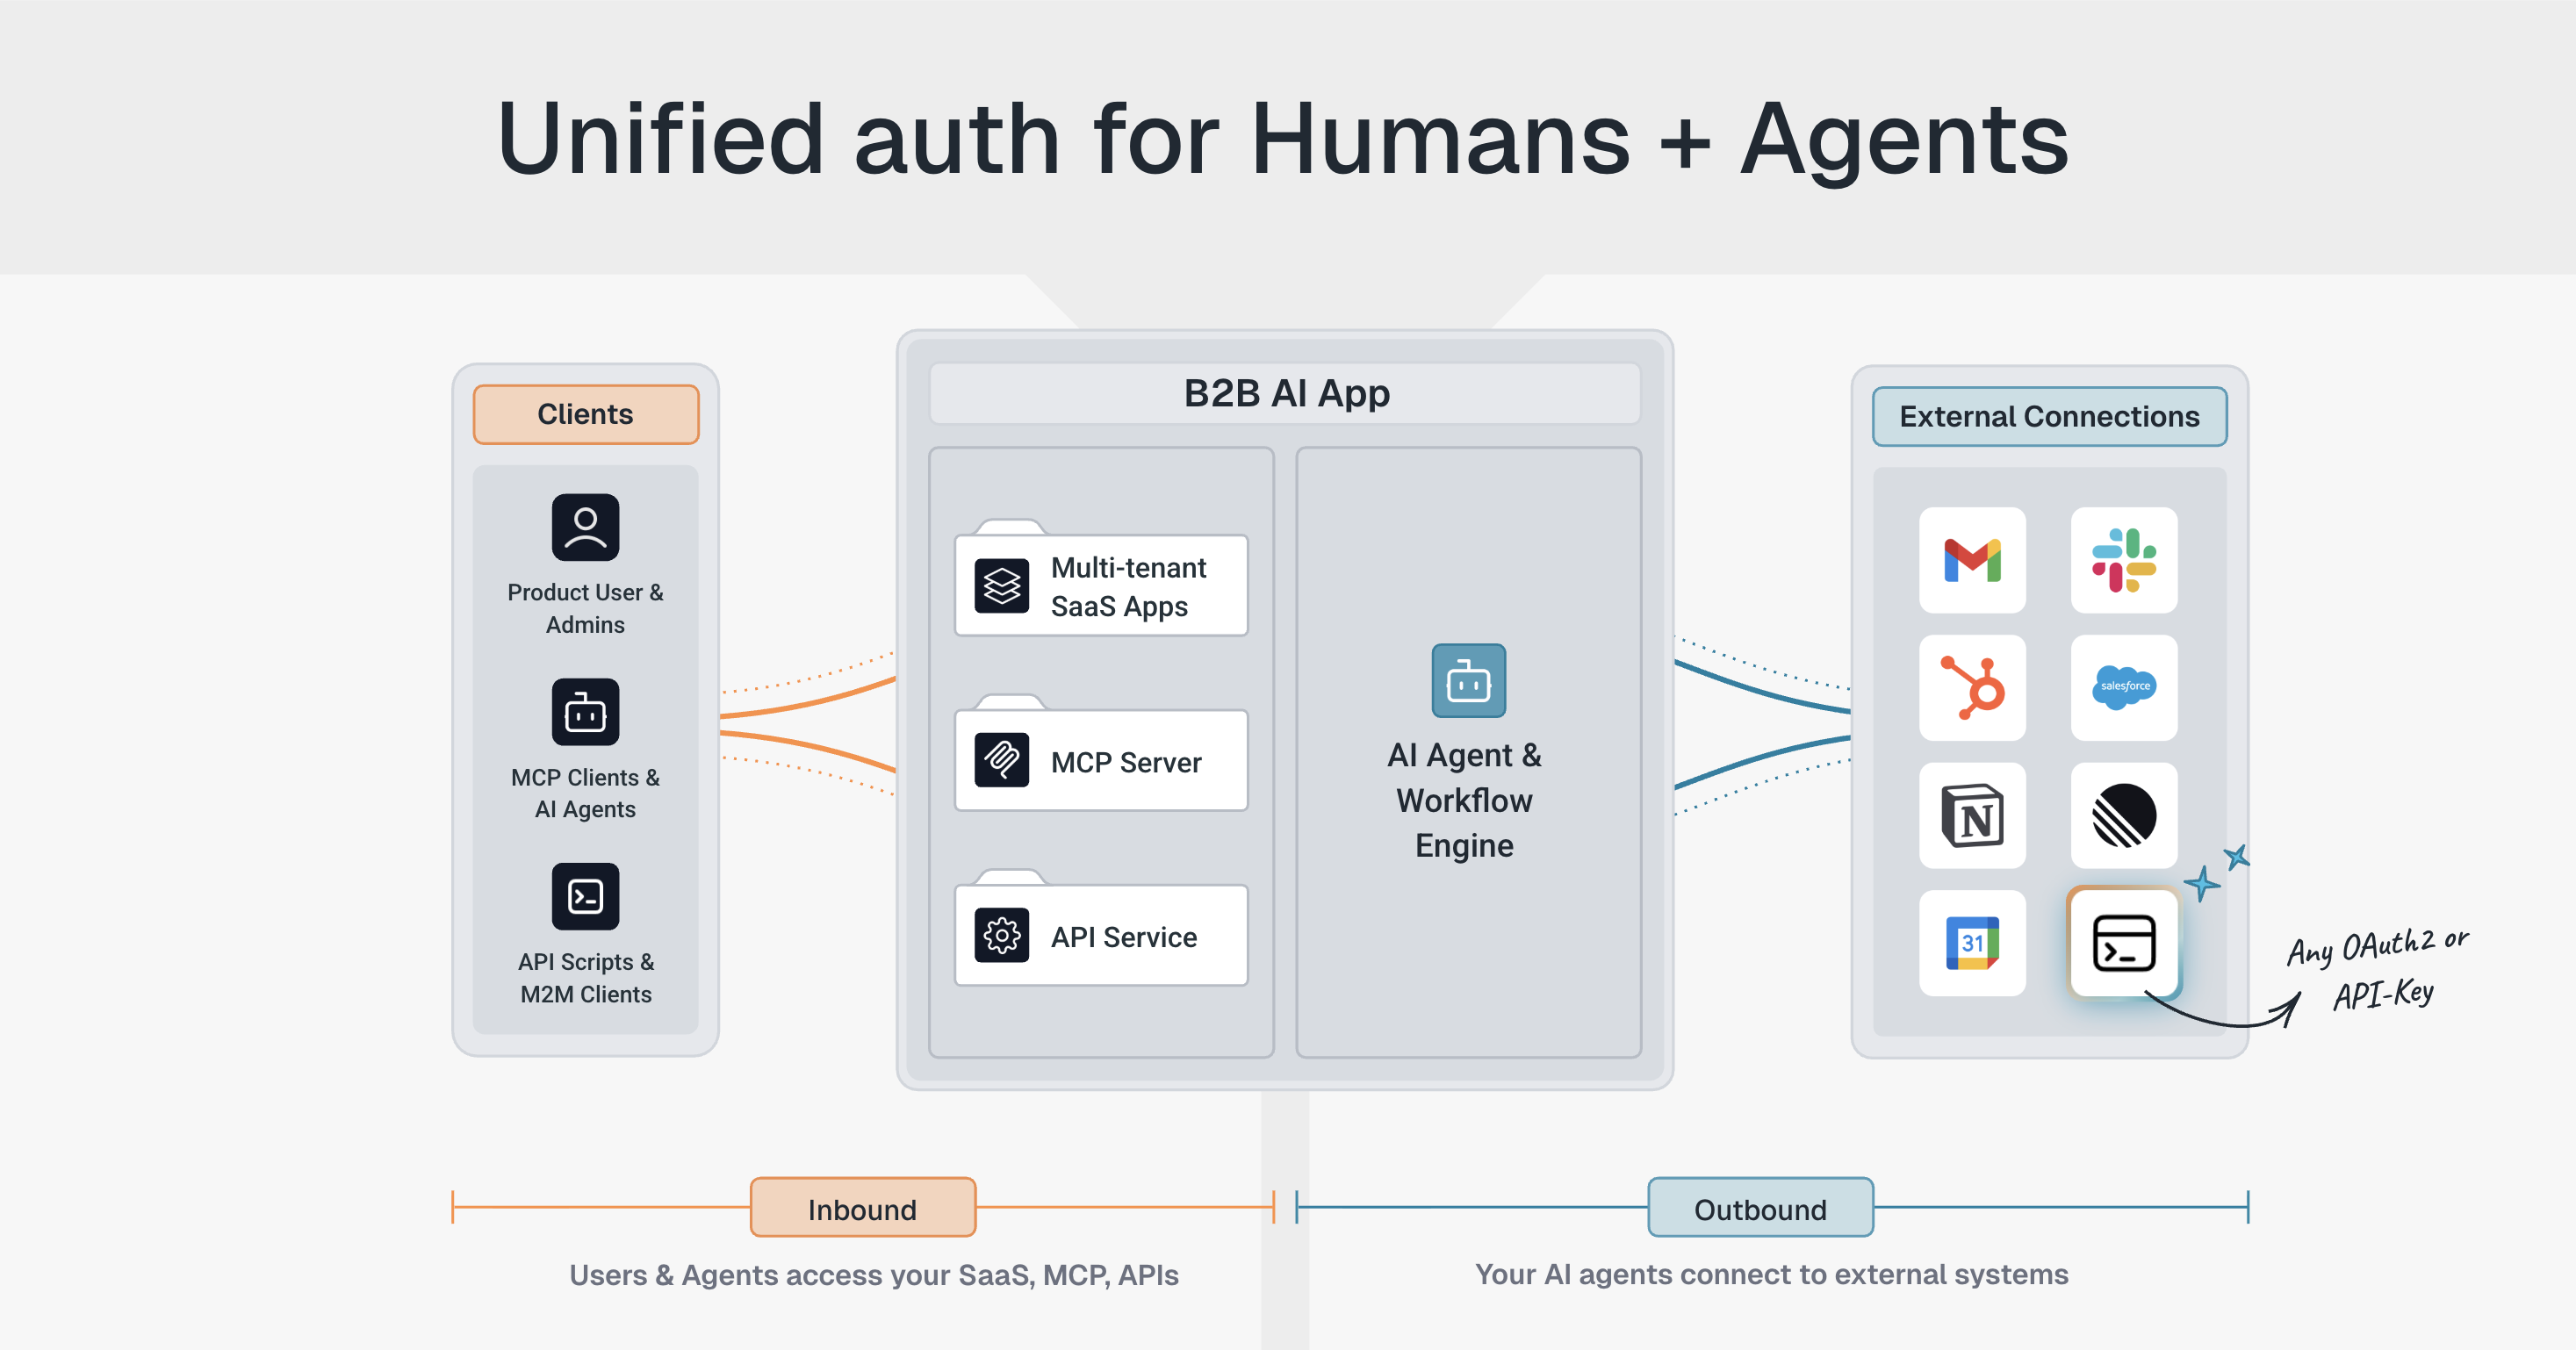Select the Google Calendar icon
This screenshot has height=1350, width=2576.
[x=1971, y=943]
